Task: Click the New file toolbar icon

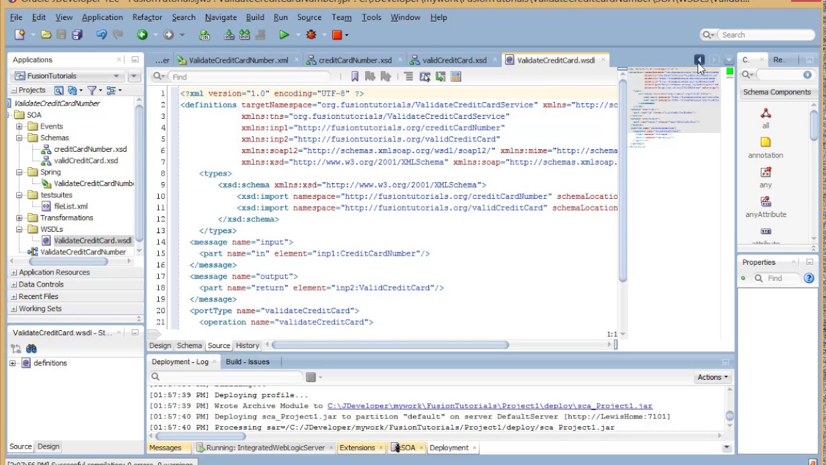Action: tap(19, 35)
